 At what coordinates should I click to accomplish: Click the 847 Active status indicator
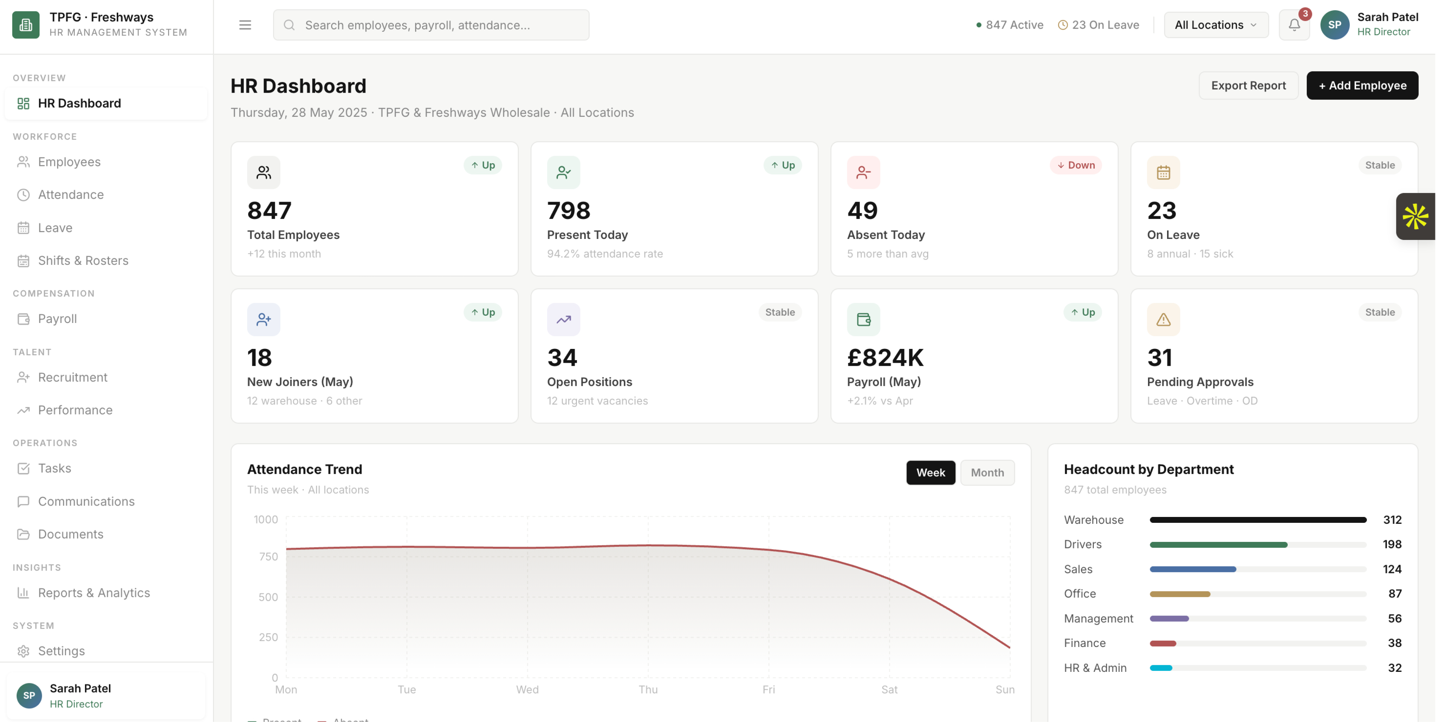1009,25
